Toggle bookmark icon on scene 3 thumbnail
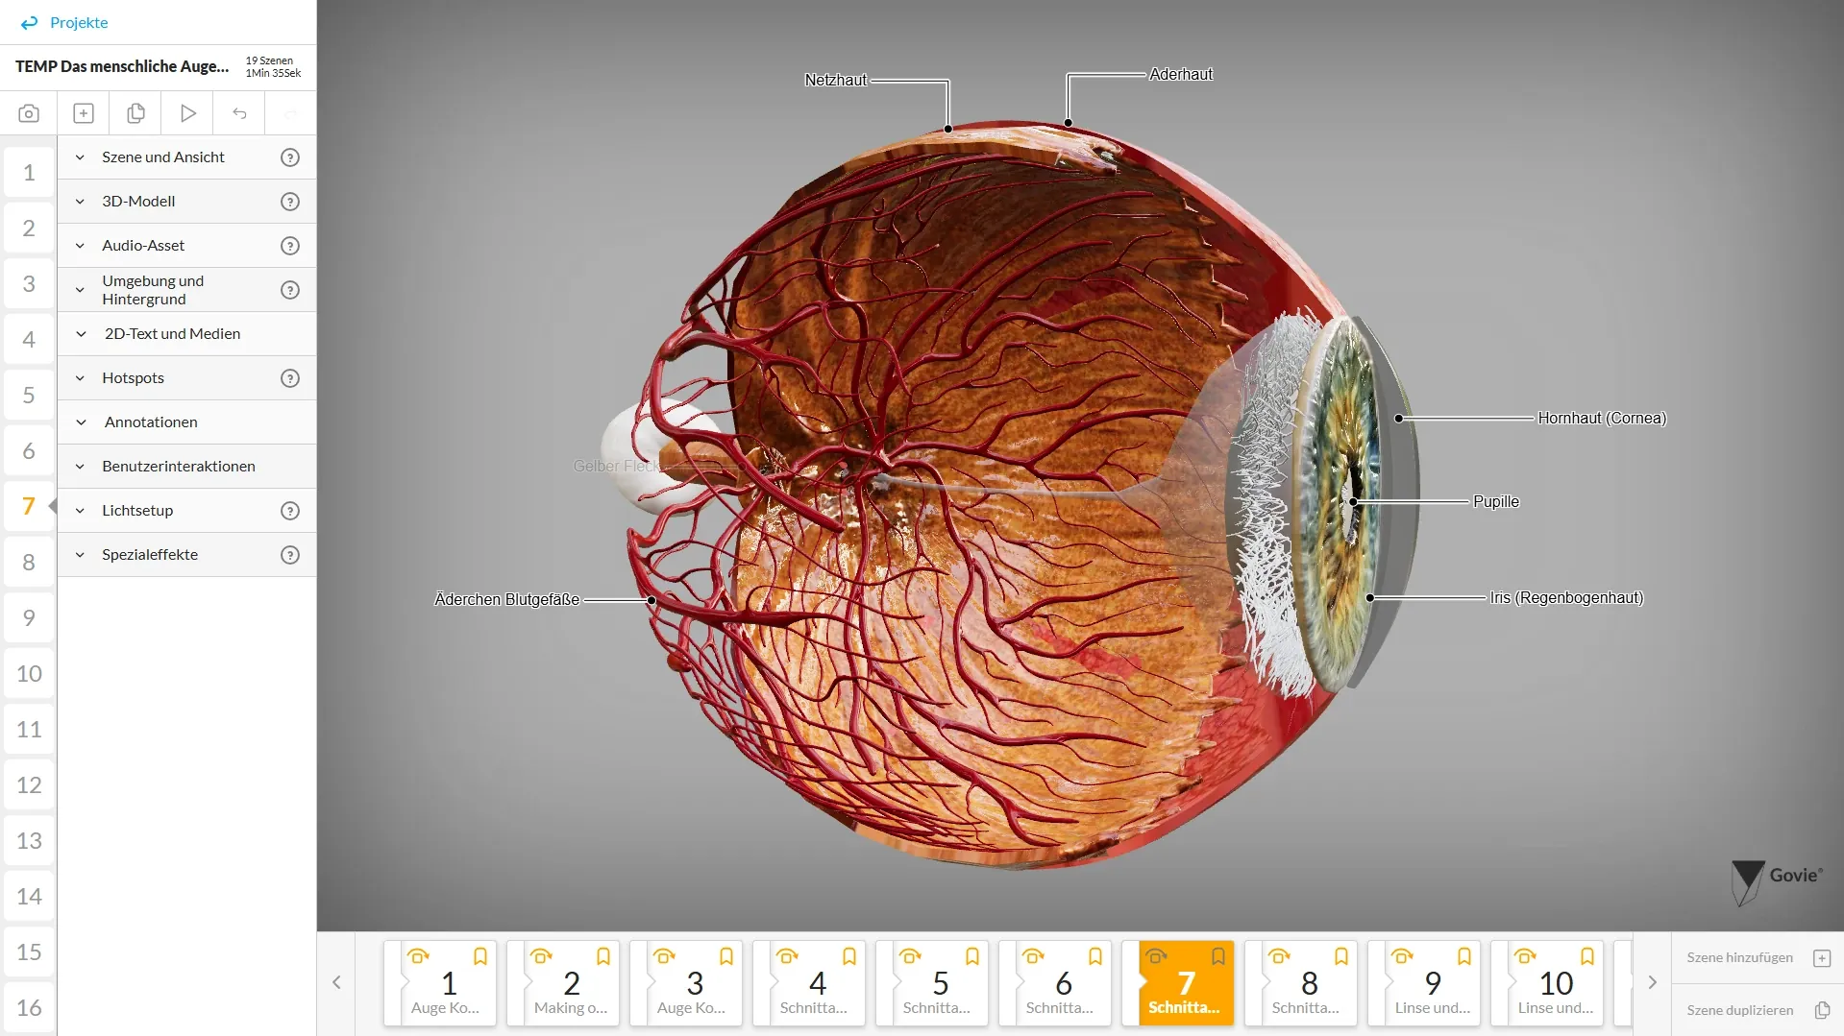The height and width of the screenshot is (1036, 1844). 726,956
